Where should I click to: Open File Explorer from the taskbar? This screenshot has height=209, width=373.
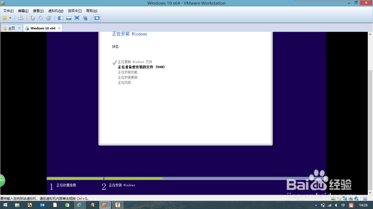tap(17, 205)
